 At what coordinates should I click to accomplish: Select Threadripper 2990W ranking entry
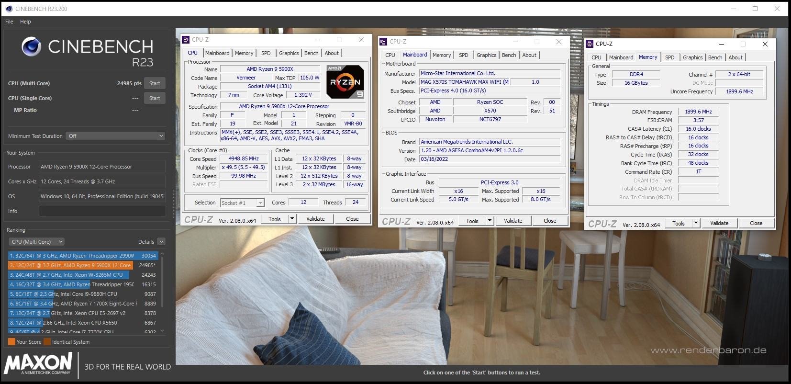click(x=82, y=256)
